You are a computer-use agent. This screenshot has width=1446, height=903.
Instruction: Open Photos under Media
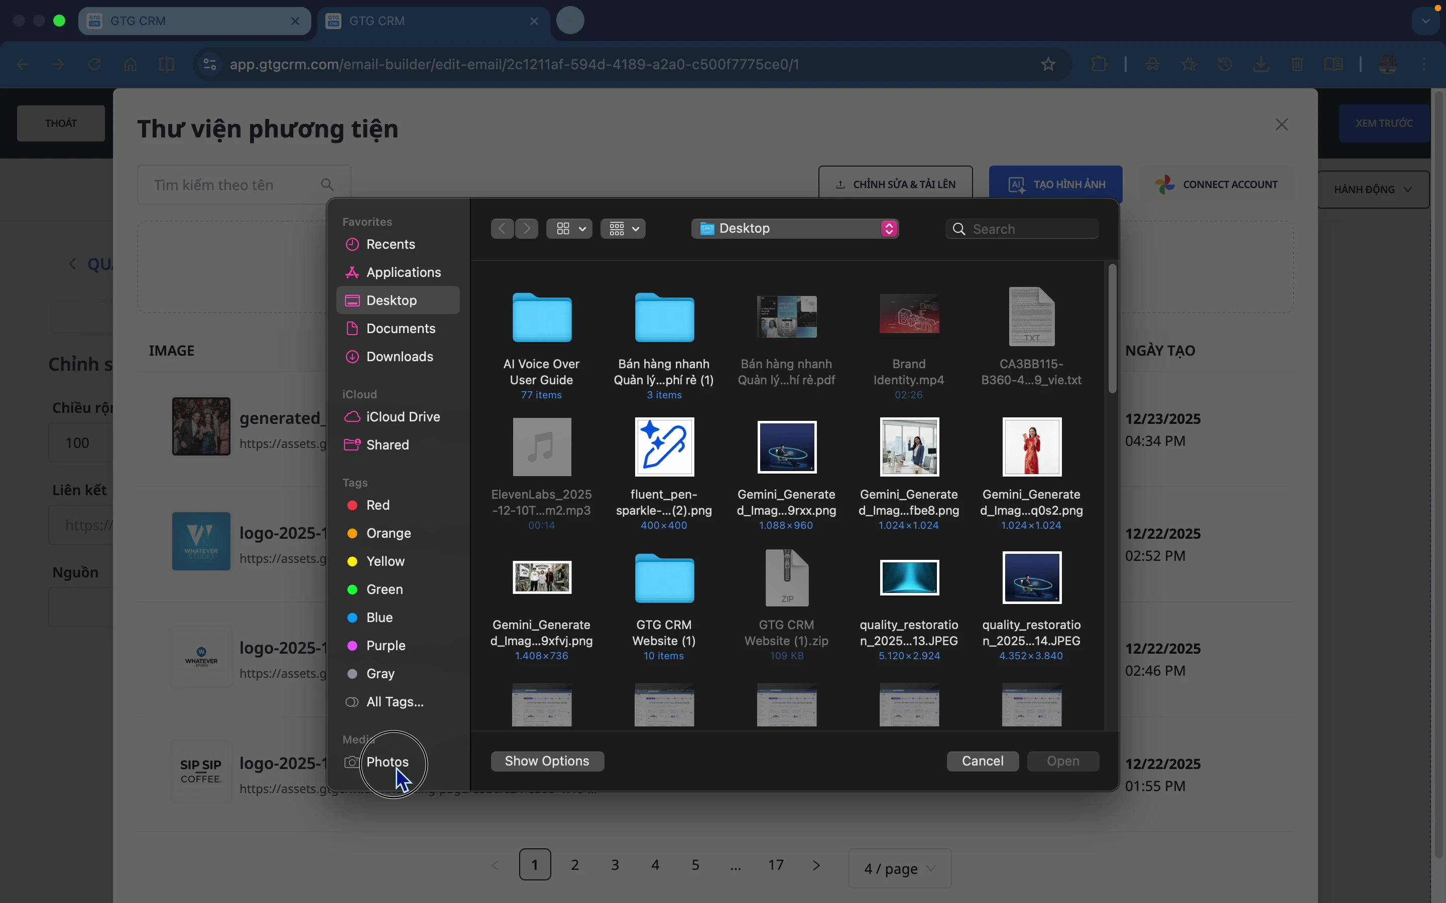click(387, 762)
